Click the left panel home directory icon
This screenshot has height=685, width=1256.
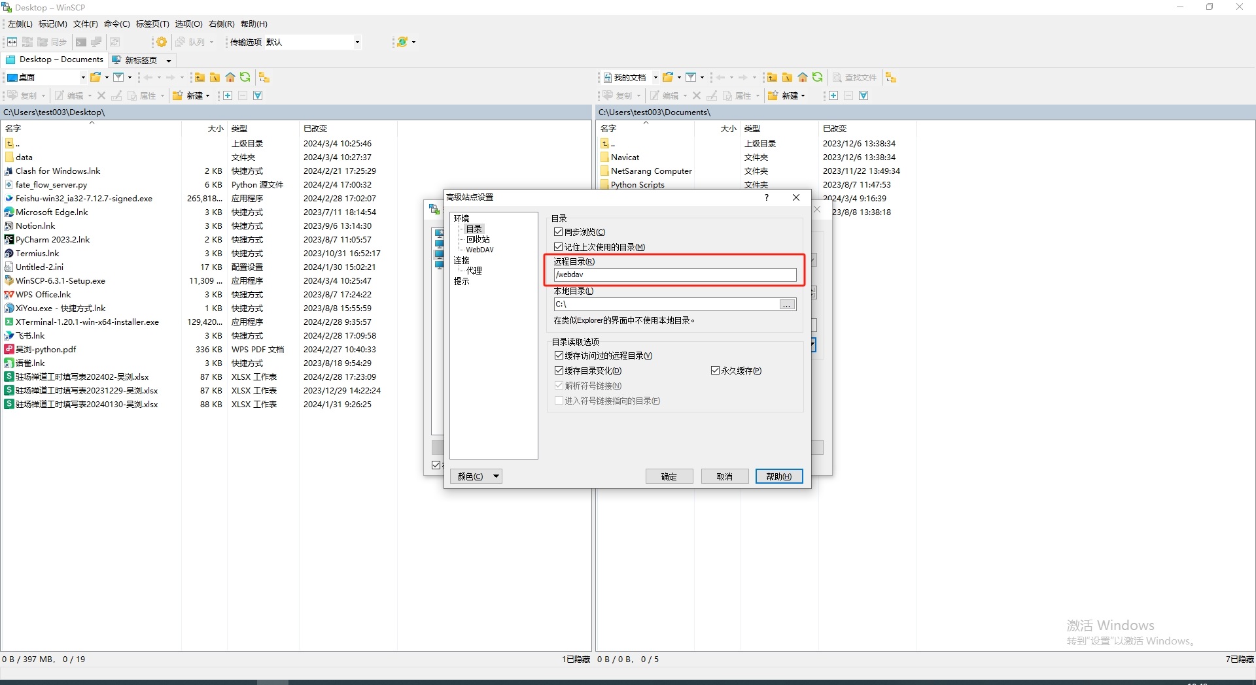[230, 77]
